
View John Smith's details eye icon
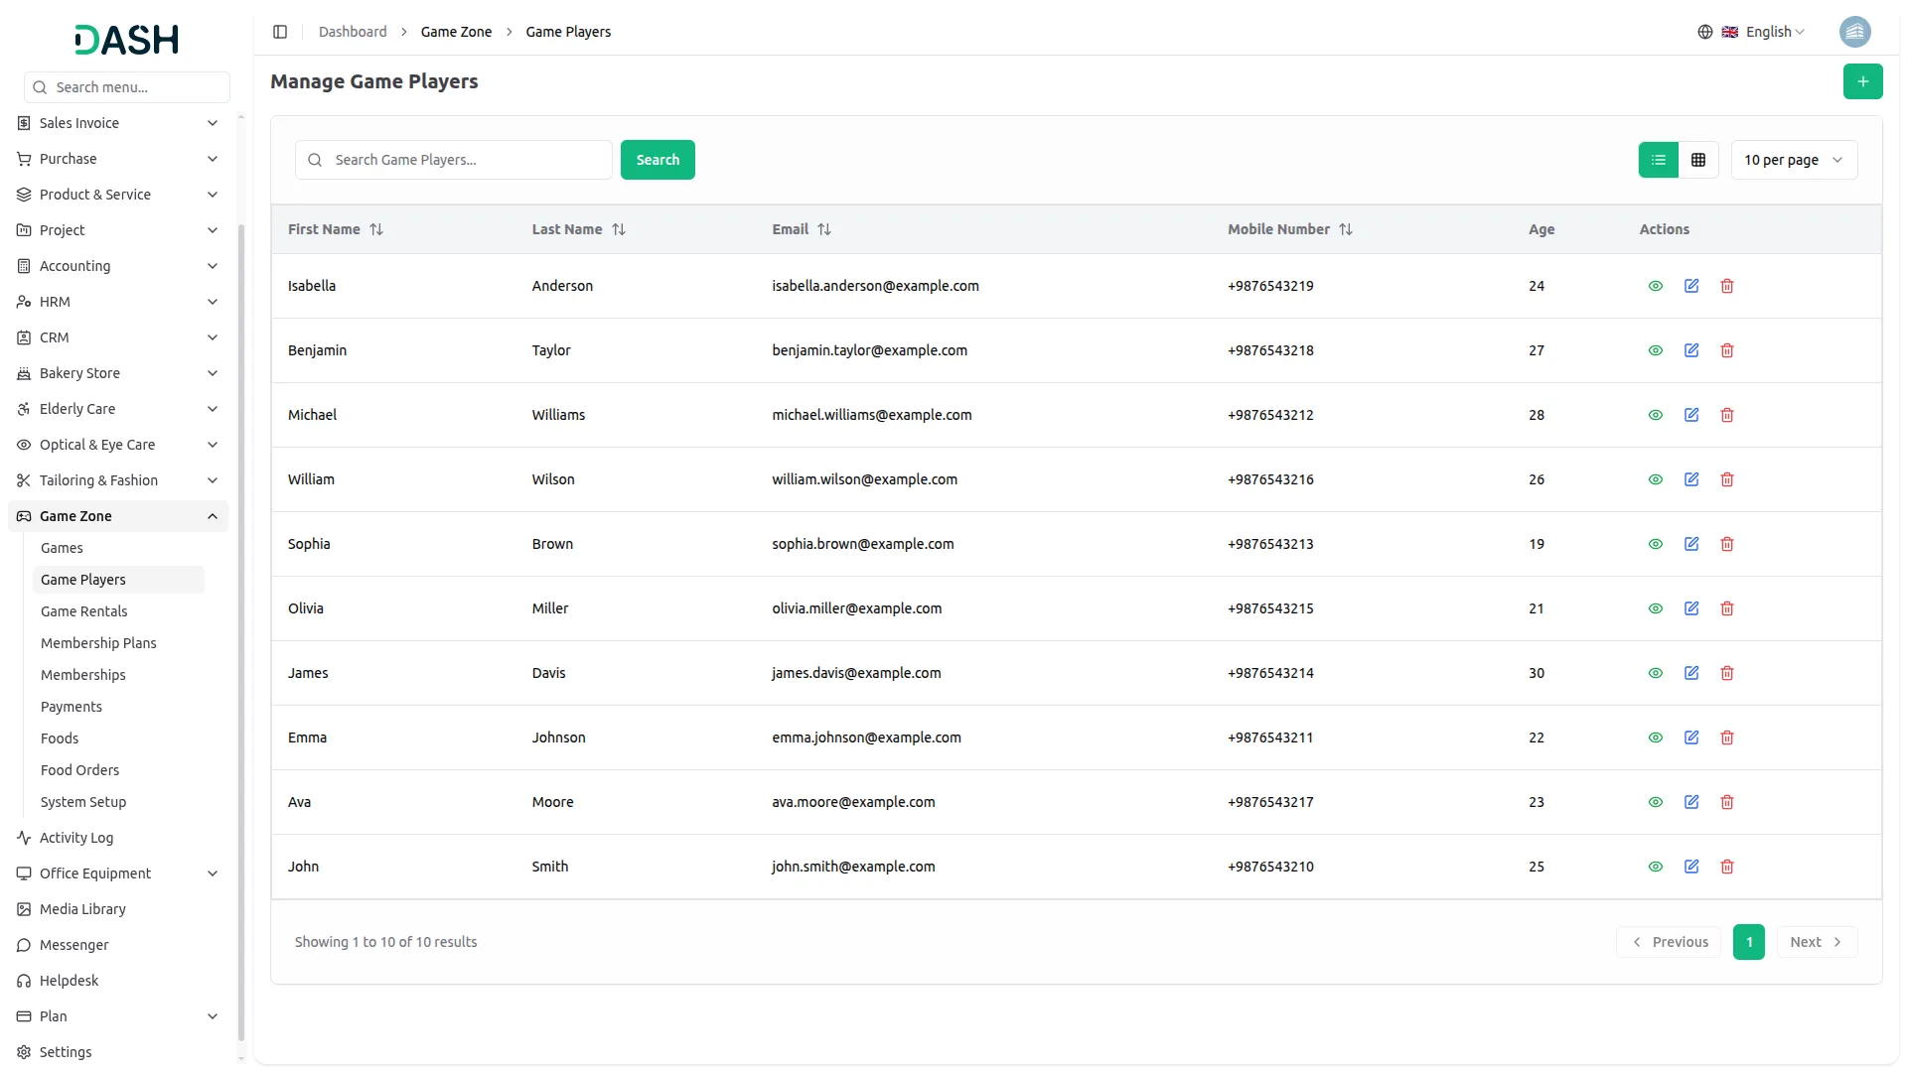[1655, 867]
